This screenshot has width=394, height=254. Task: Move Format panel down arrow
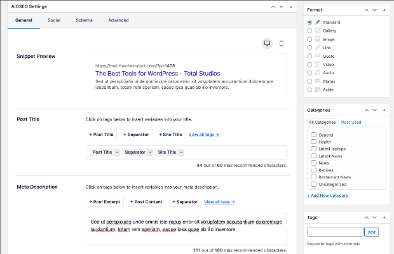[375, 10]
